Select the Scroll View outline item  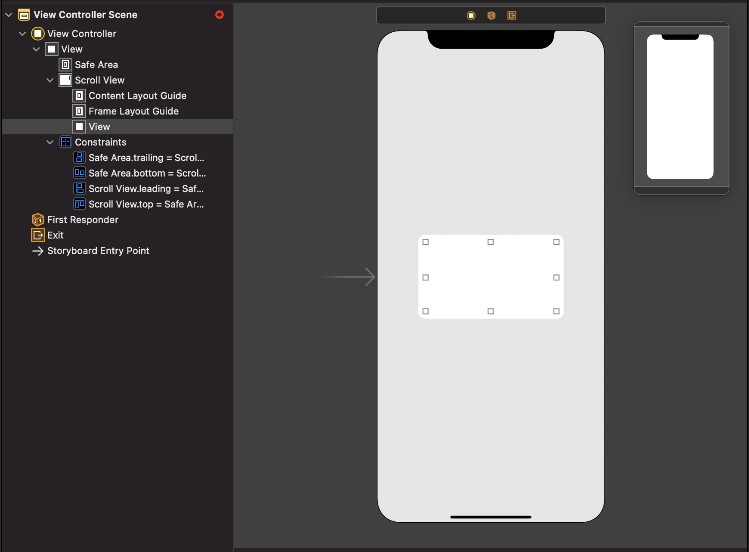click(x=99, y=80)
